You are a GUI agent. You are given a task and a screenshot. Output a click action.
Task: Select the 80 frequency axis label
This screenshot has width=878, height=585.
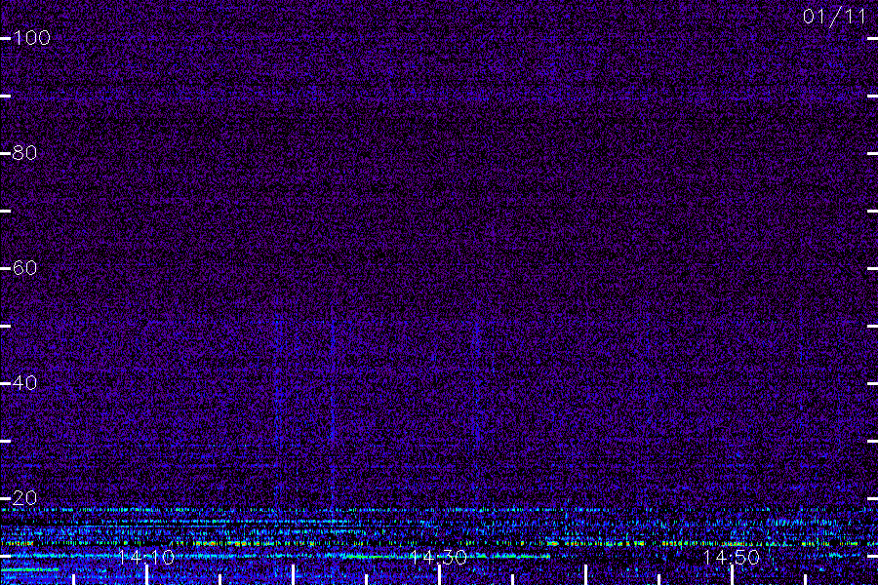(24, 153)
